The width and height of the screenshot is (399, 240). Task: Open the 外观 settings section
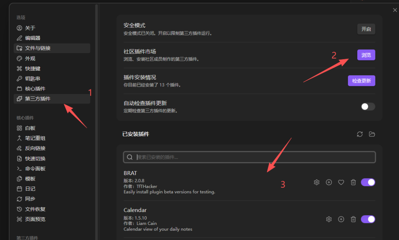point(52,58)
